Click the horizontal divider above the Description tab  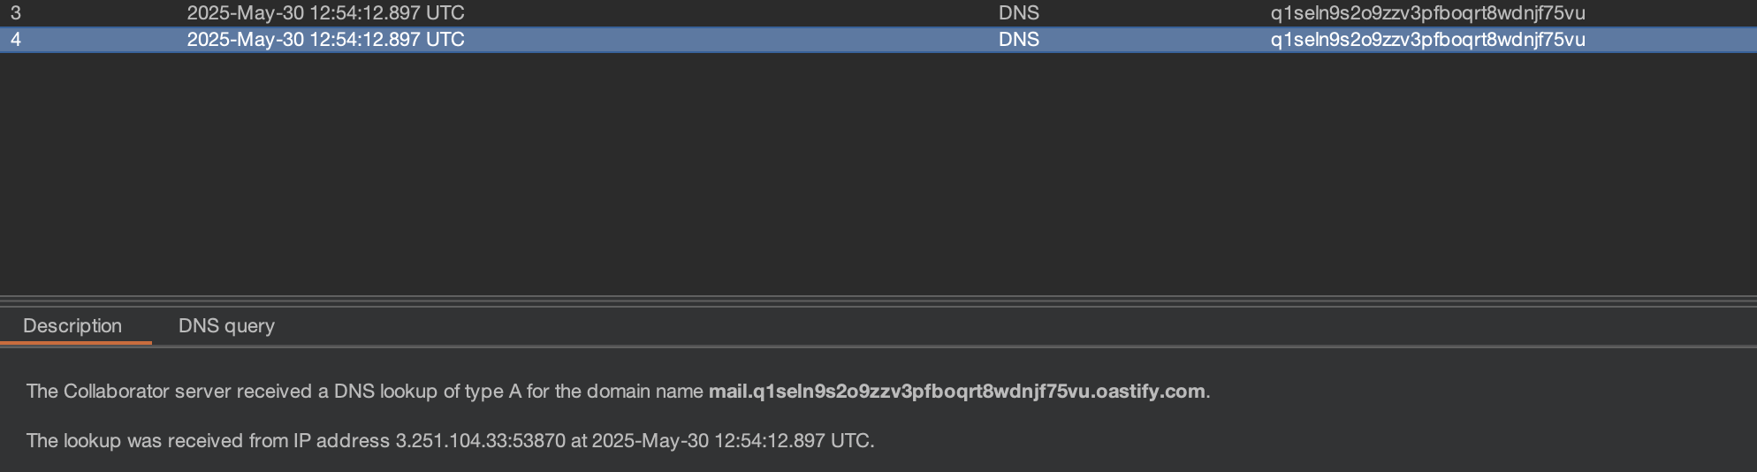pos(878,301)
